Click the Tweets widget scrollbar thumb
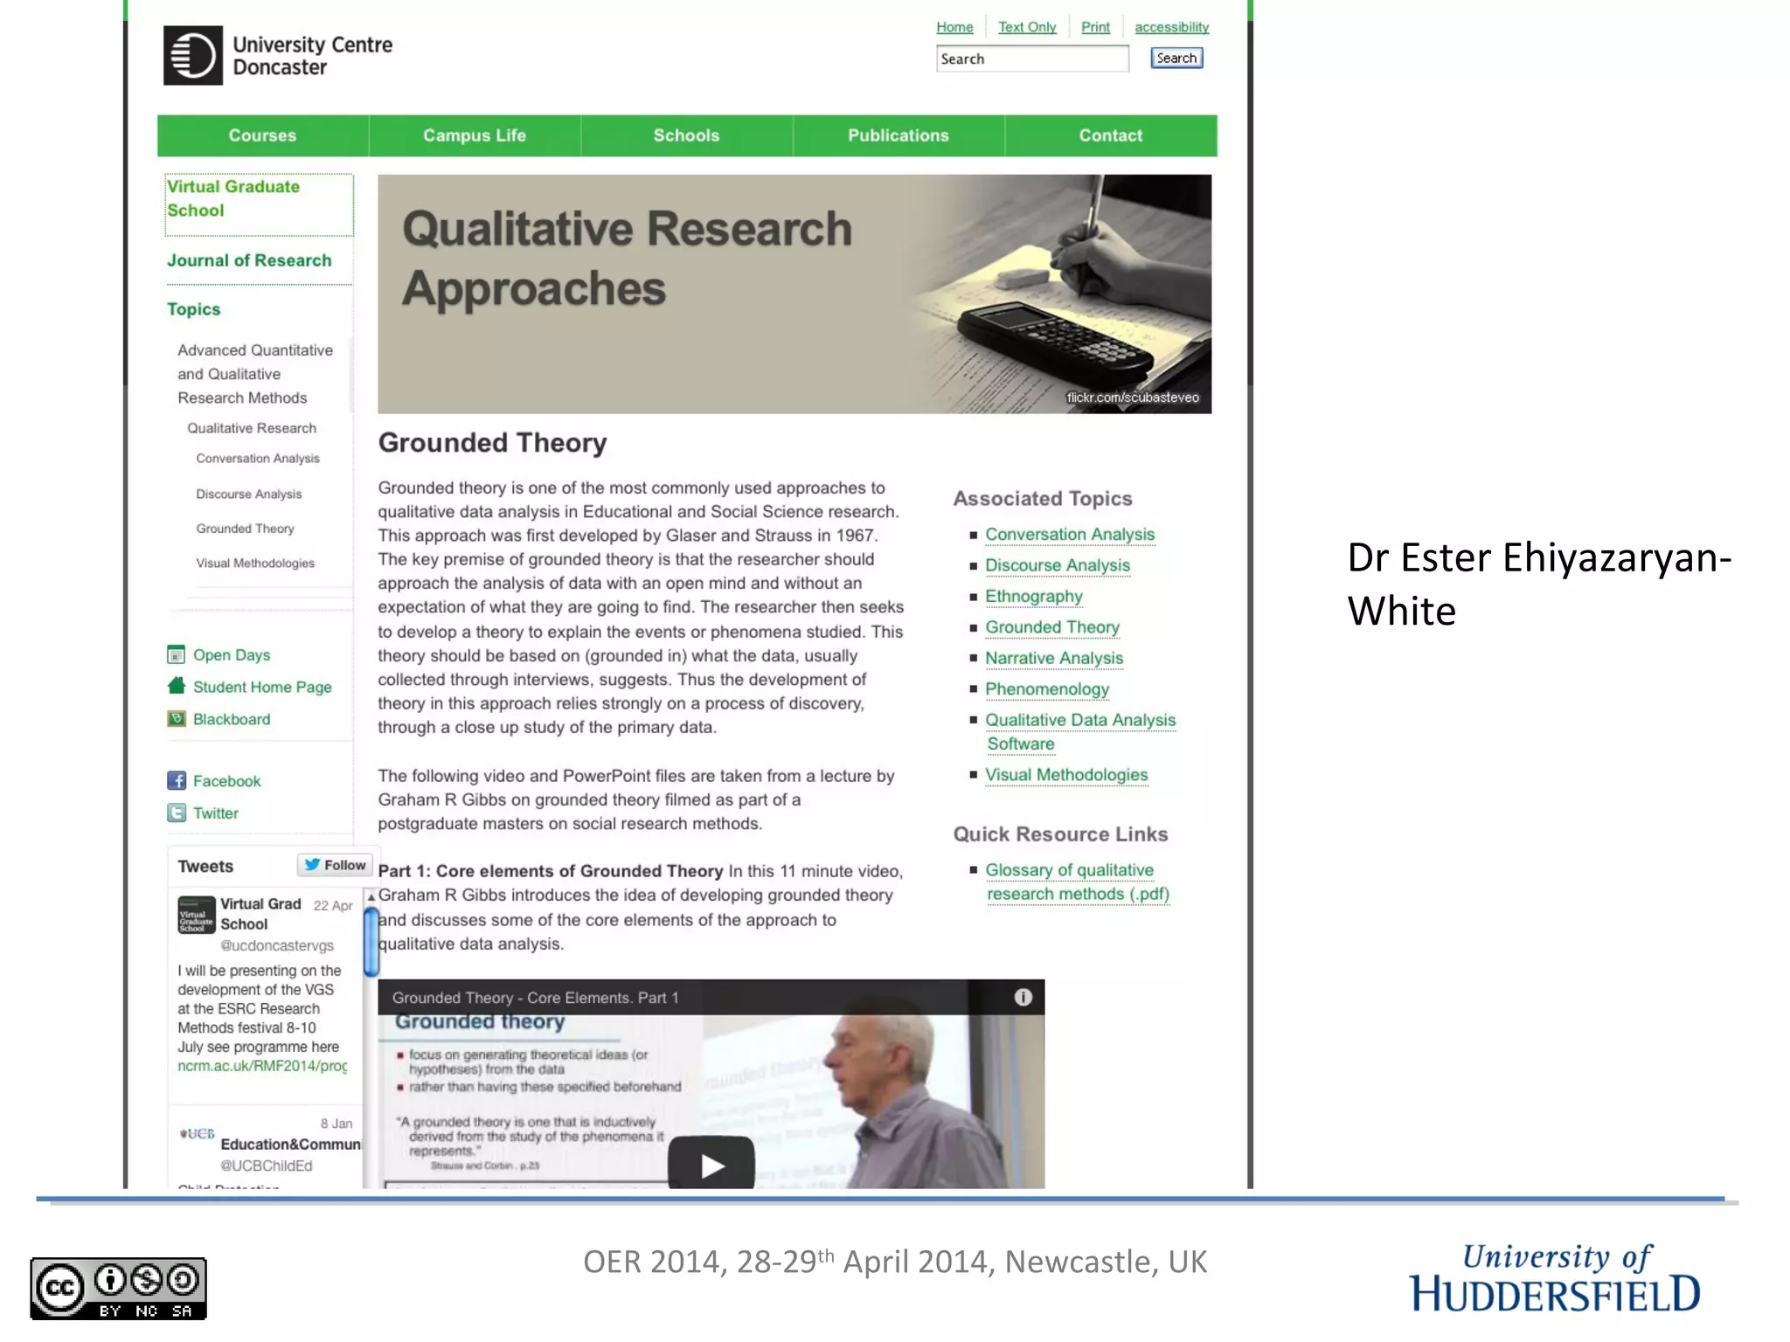 371,942
